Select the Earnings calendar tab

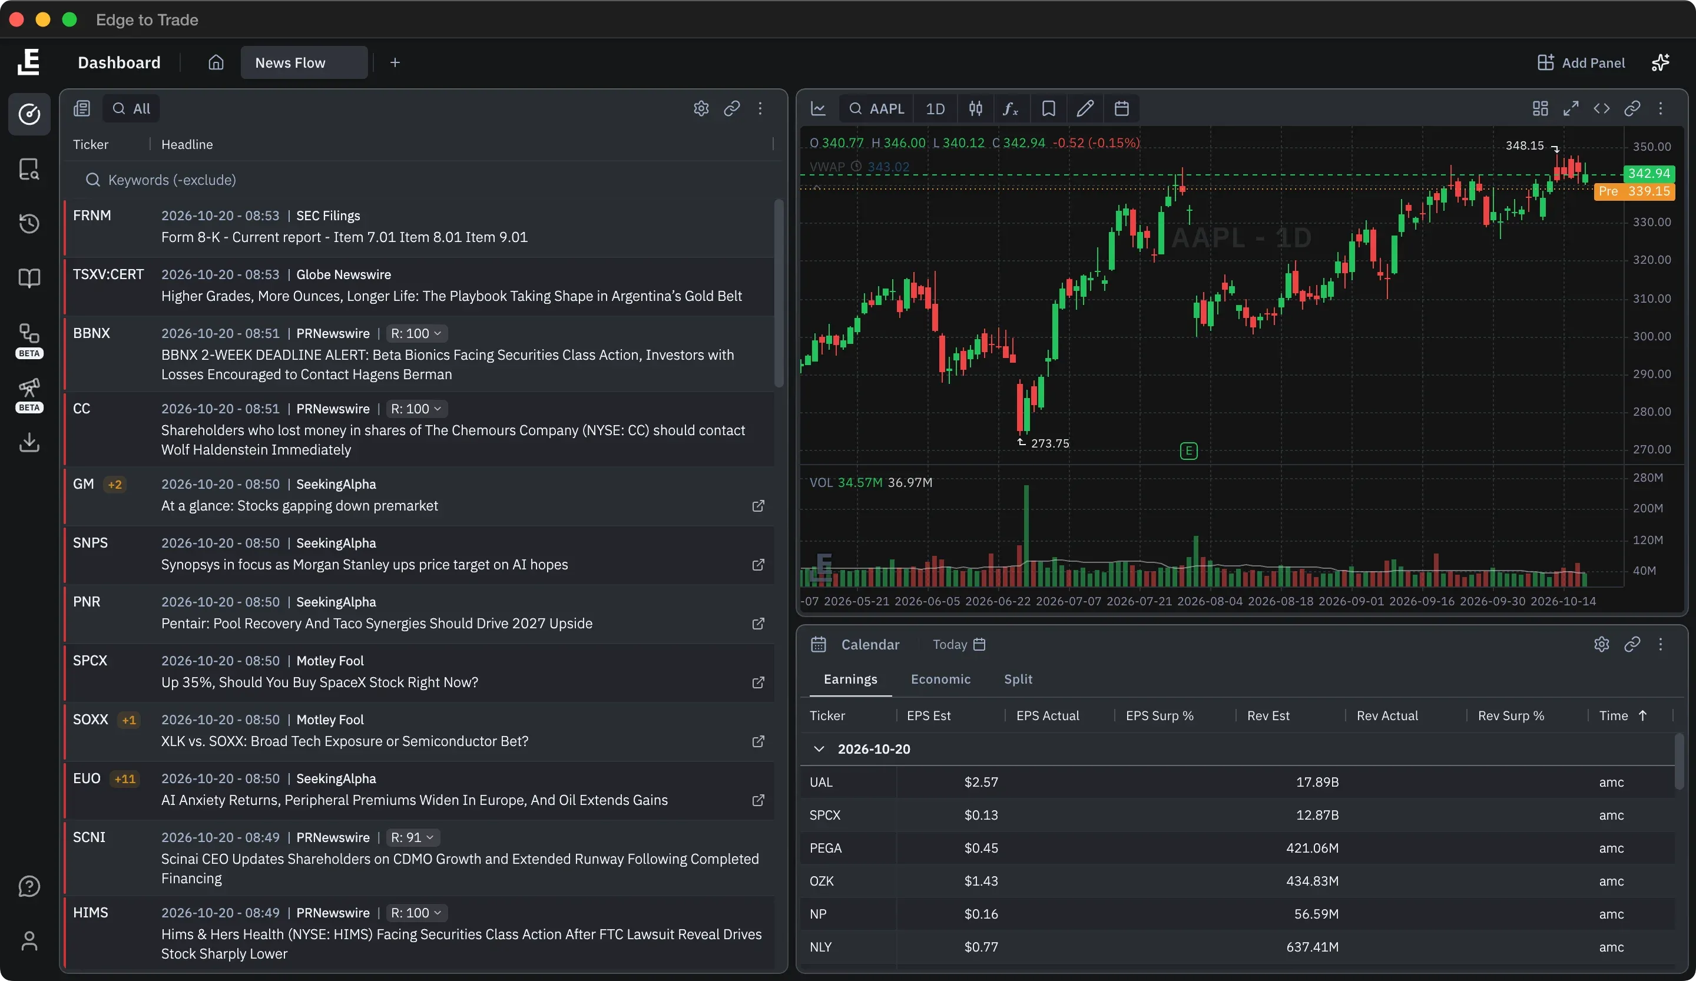click(850, 679)
